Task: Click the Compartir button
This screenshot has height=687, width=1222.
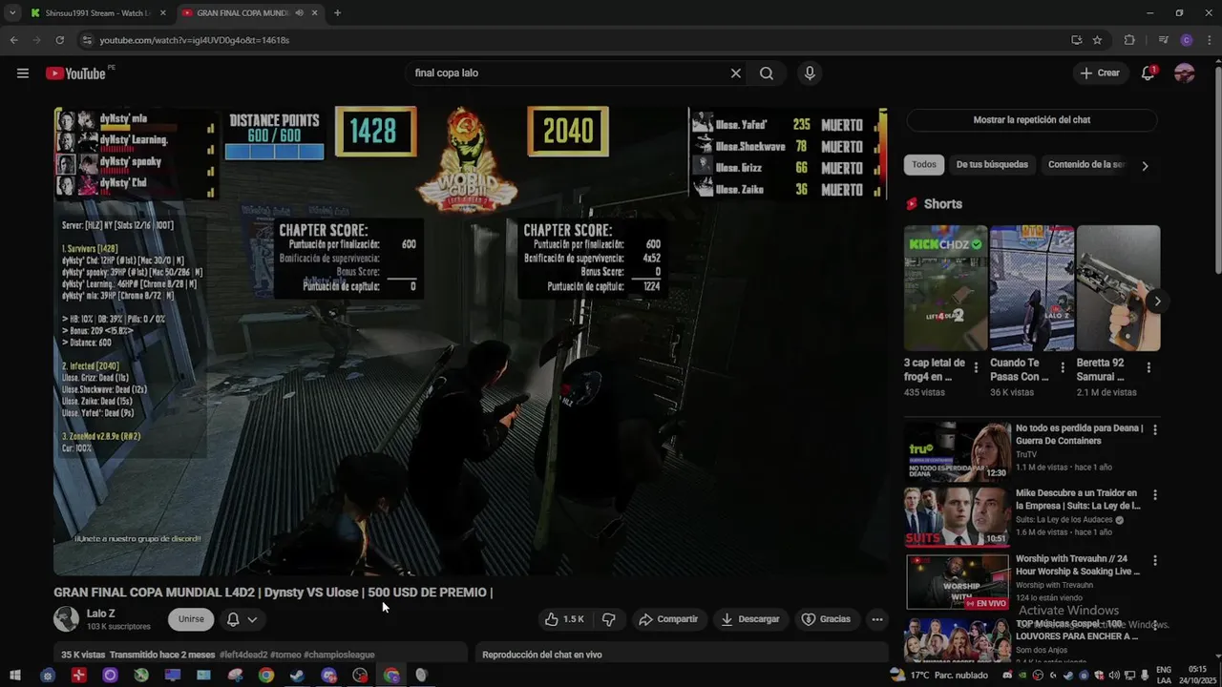Action: point(668,619)
